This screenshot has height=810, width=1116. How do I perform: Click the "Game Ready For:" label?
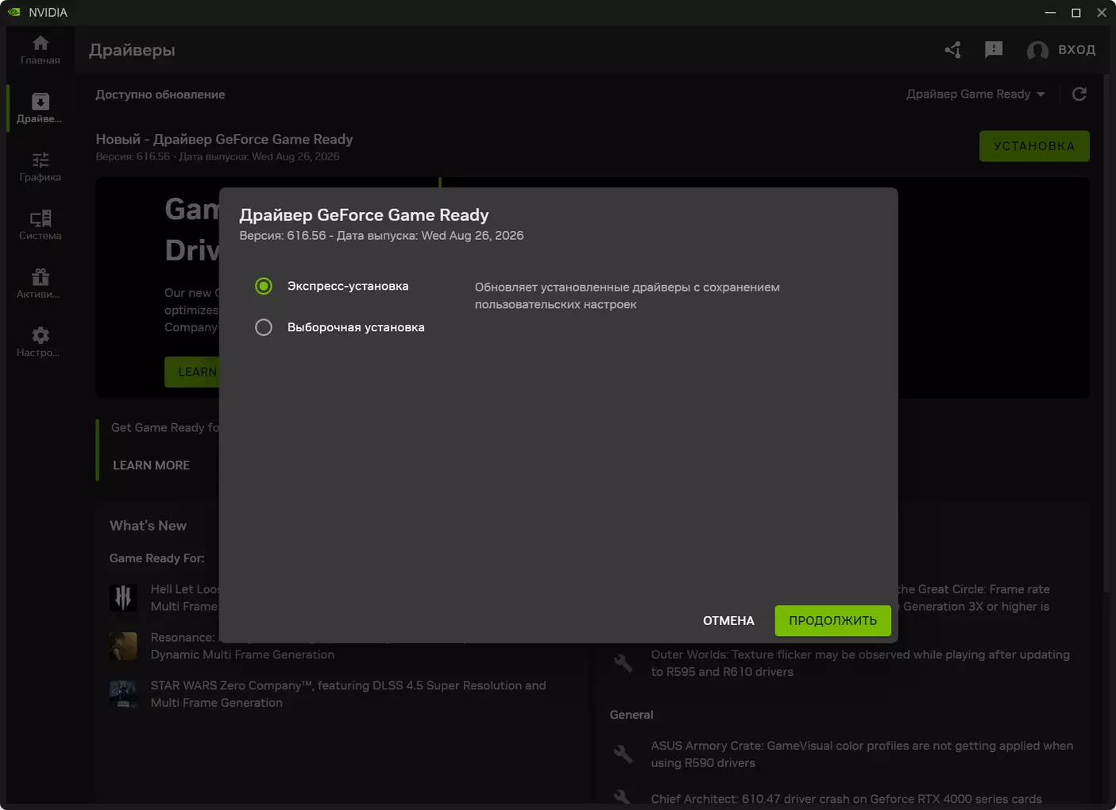[x=156, y=558]
